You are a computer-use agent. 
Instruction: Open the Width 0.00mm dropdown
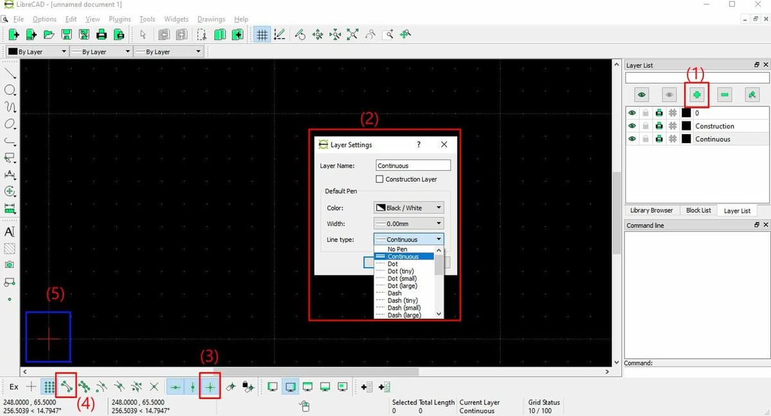(x=409, y=223)
